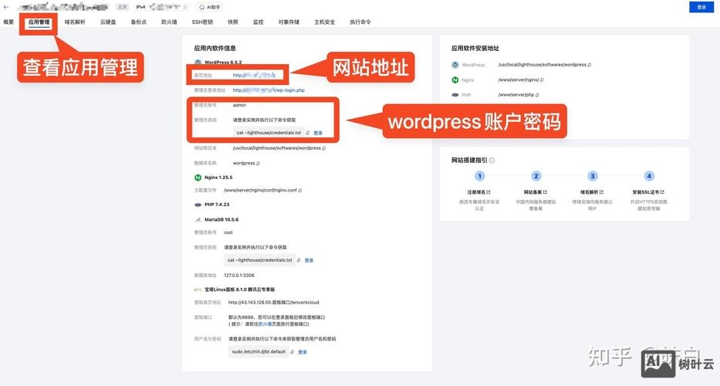The width and height of the screenshot is (720, 386).
Task: Open the 安装SSL证书 step link
Action: 648,192
